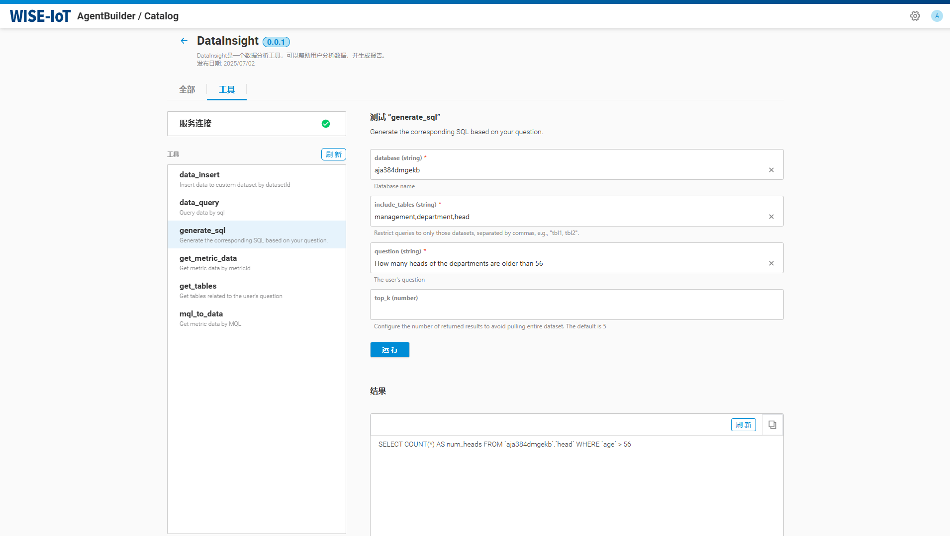This screenshot has width=950, height=536.
Task: Clear the question field value
Action: [x=771, y=263]
